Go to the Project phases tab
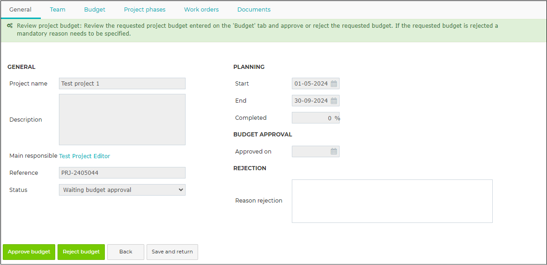Image resolution: width=547 pixels, height=265 pixels. tap(145, 10)
